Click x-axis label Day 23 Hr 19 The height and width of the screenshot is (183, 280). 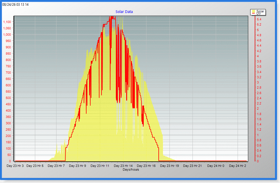tap(169, 166)
